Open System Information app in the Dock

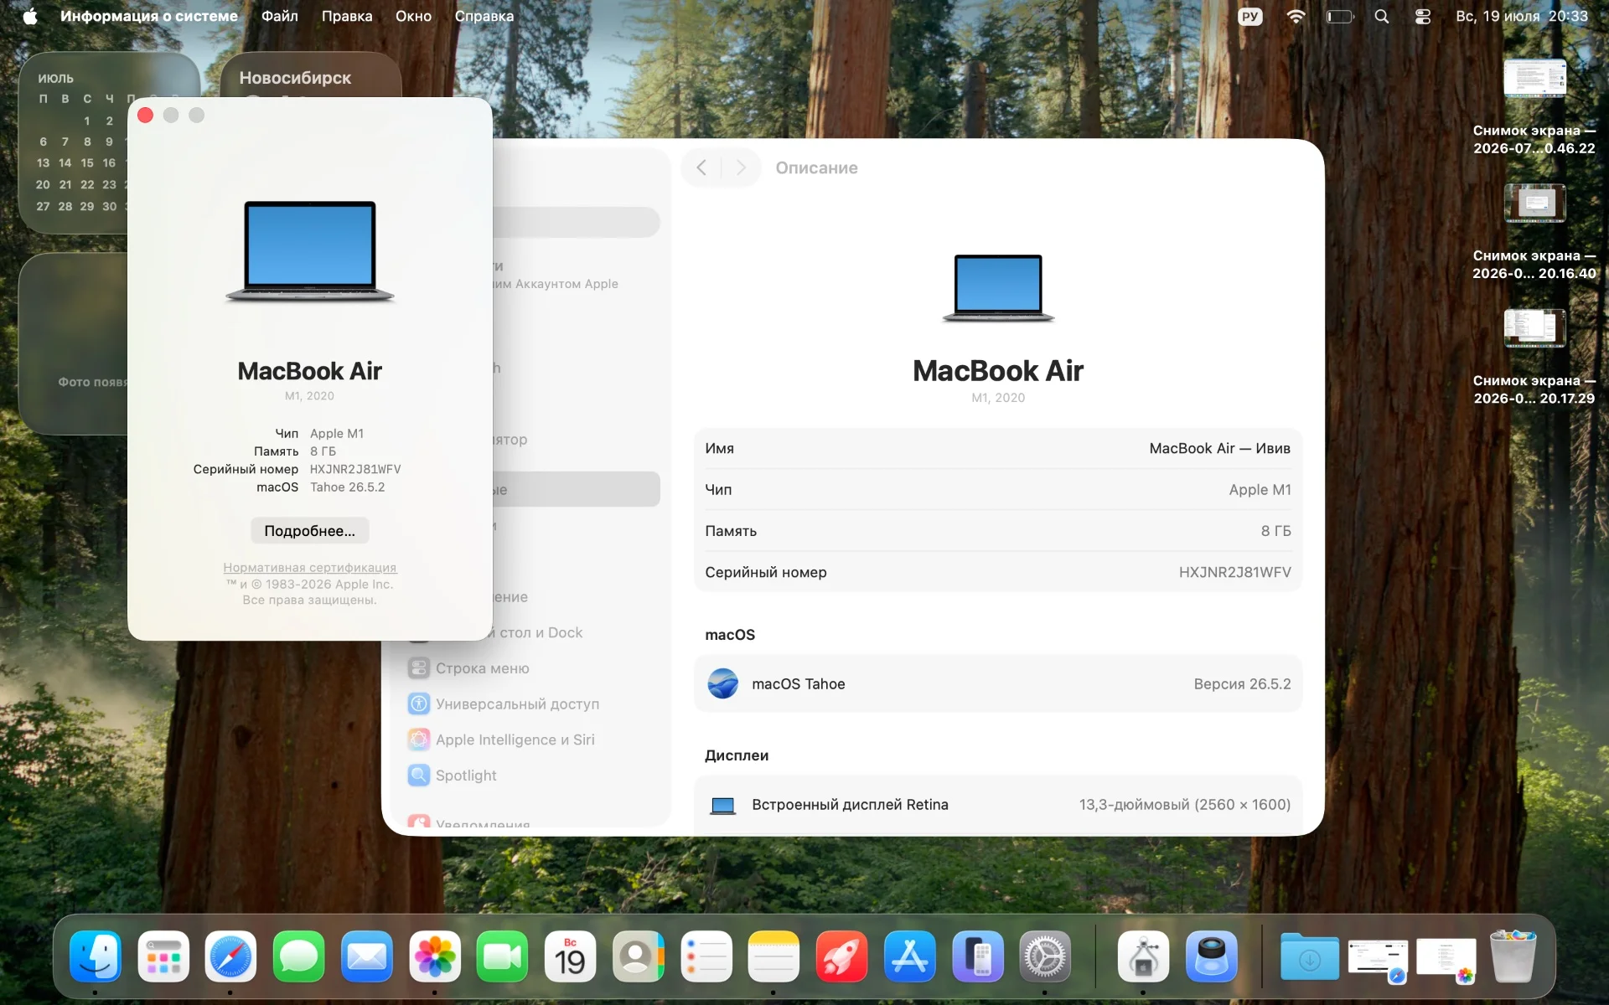click(x=1144, y=956)
